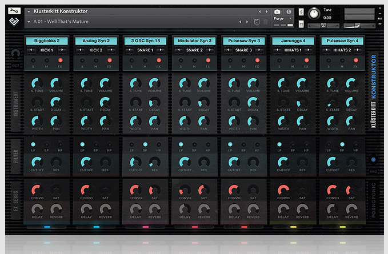Select LP filter on the KICK 1 channel

click(33, 144)
